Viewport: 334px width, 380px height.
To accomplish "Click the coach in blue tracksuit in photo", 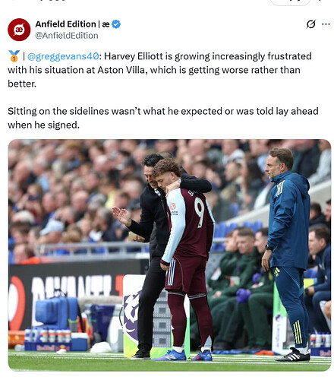I will click(x=288, y=253).
